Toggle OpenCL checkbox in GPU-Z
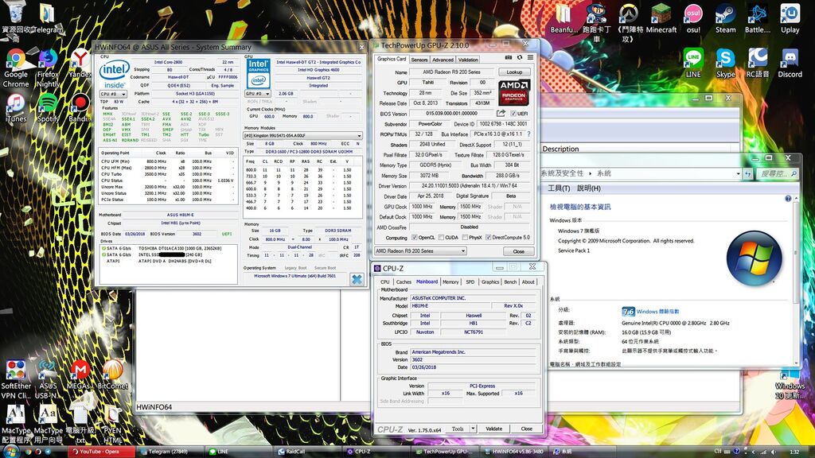Viewport: 815px width, 458px height. point(414,237)
